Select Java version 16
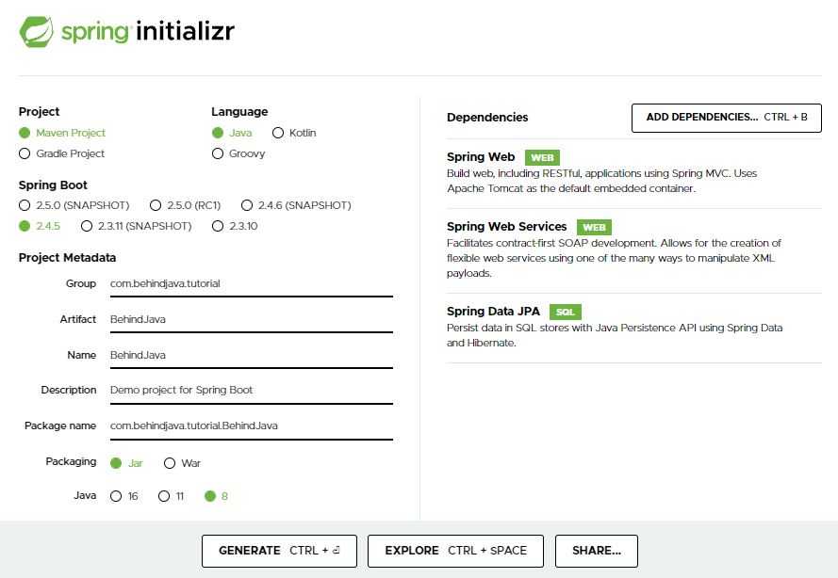Screen dimensions: 838x578 [x=116, y=496]
